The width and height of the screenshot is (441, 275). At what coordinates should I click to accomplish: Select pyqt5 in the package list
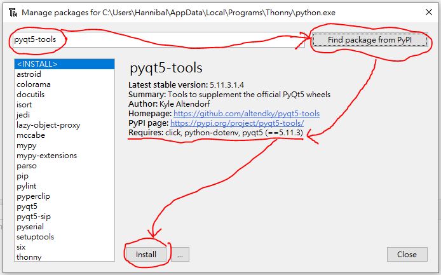[x=64, y=206]
